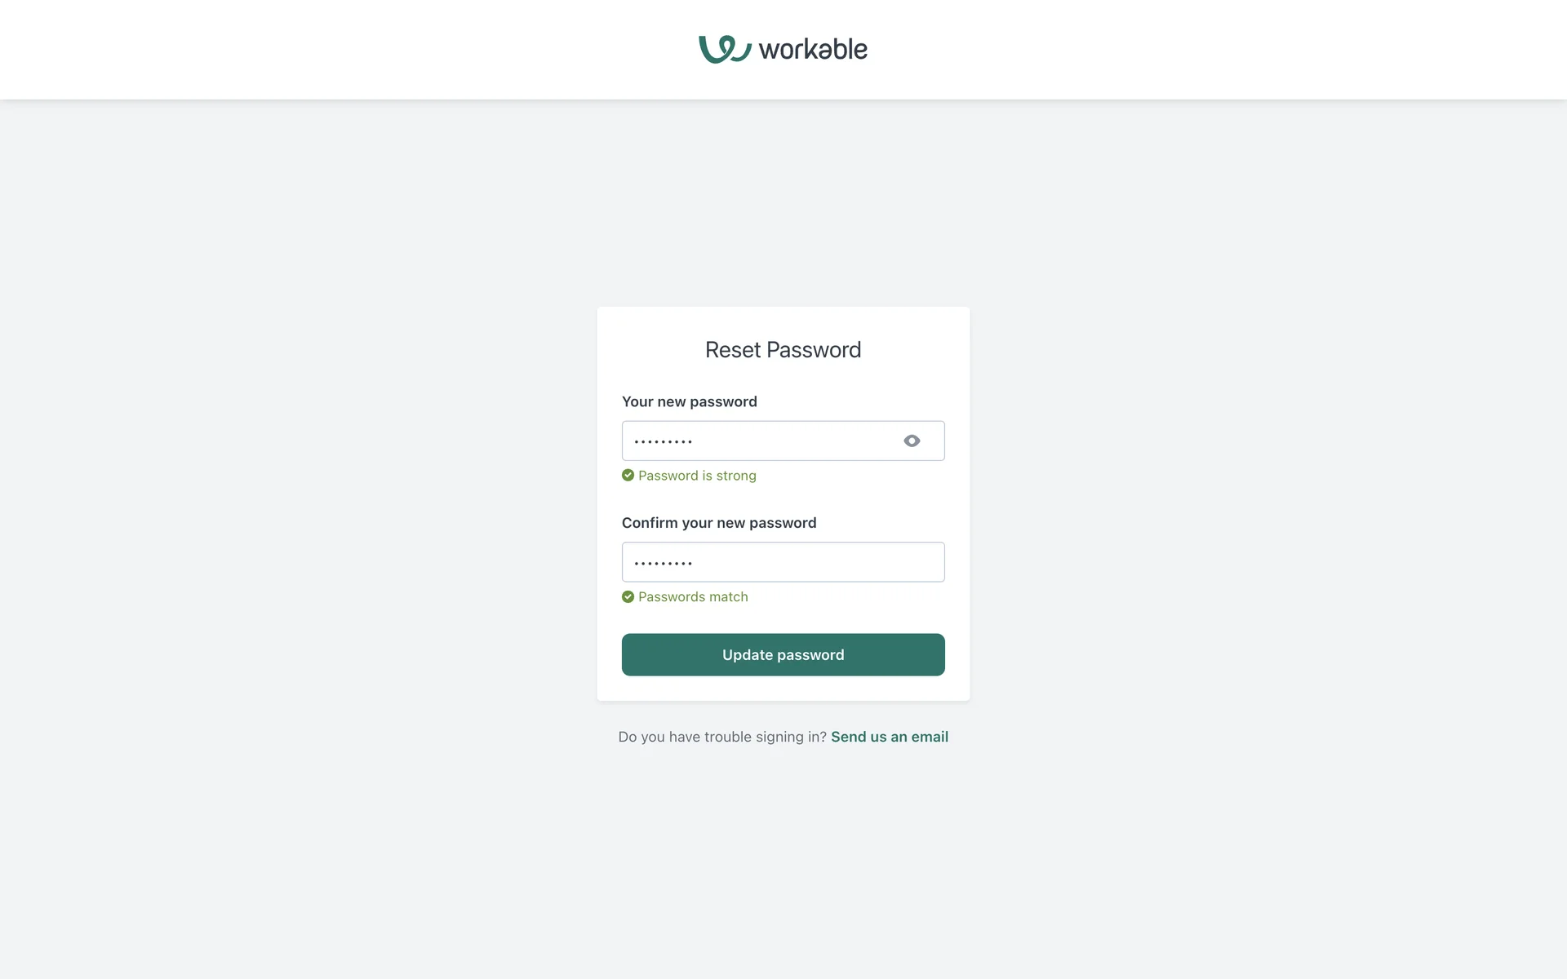Click the Your new password label

tap(689, 401)
